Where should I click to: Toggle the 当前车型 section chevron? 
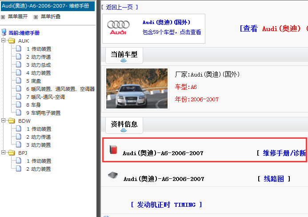click(x=124, y=60)
